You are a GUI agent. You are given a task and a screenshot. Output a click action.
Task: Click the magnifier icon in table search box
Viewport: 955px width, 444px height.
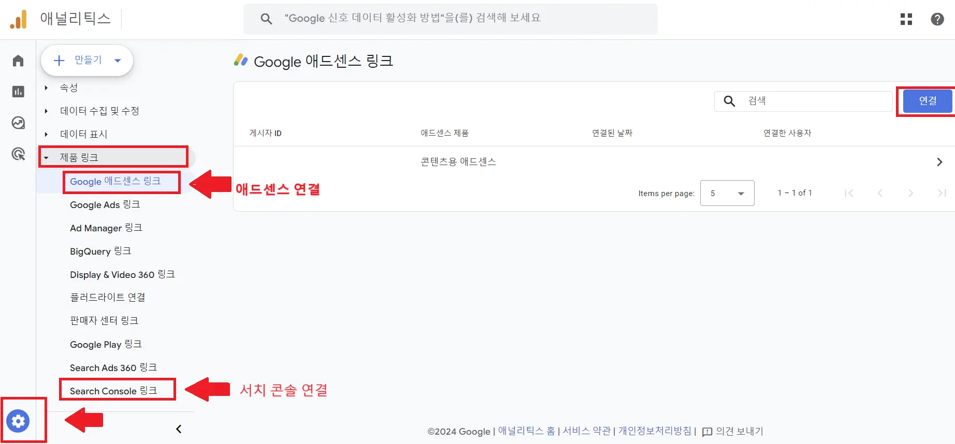point(729,101)
